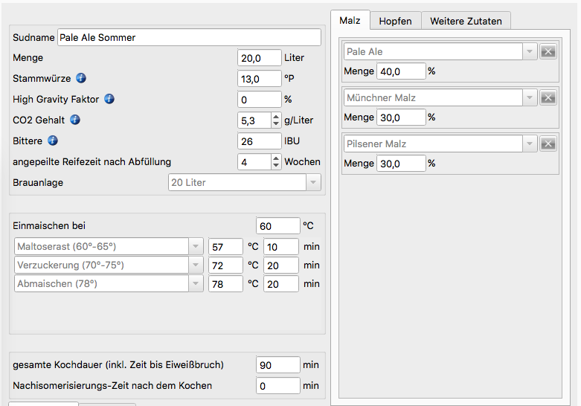Click the Sudname text field
This screenshot has height=406, width=581.
pos(189,37)
